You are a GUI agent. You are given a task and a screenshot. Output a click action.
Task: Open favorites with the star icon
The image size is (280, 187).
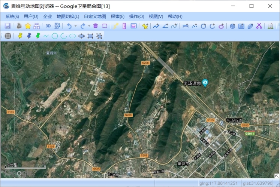28,26
